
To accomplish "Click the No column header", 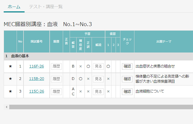I will [x=20, y=42].
